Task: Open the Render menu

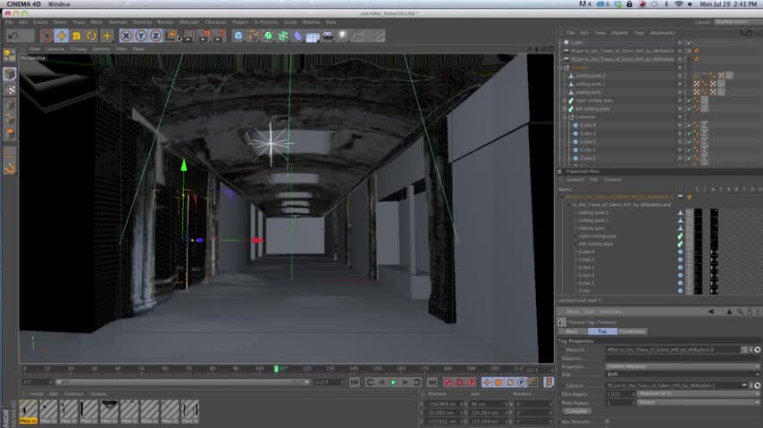Action: click(165, 22)
